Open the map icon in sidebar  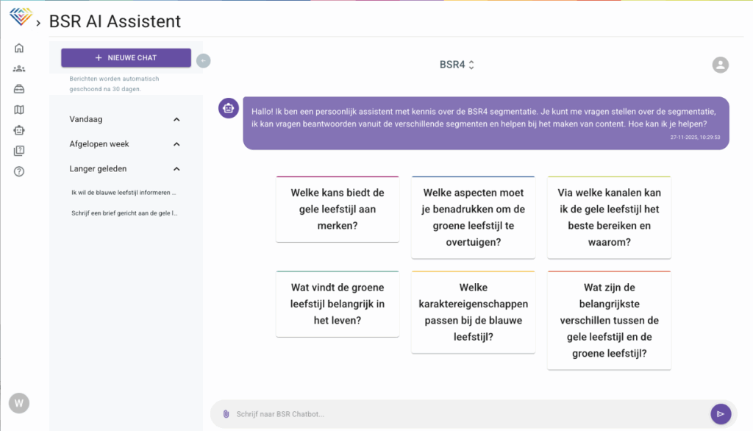pyautogui.click(x=19, y=110)
